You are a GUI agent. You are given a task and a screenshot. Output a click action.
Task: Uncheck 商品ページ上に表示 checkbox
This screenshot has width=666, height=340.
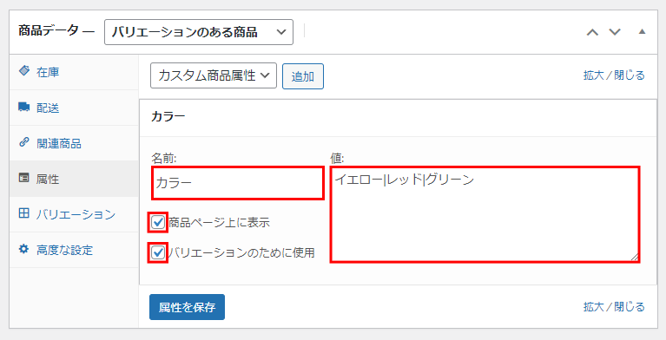click(x=158, y=222)
